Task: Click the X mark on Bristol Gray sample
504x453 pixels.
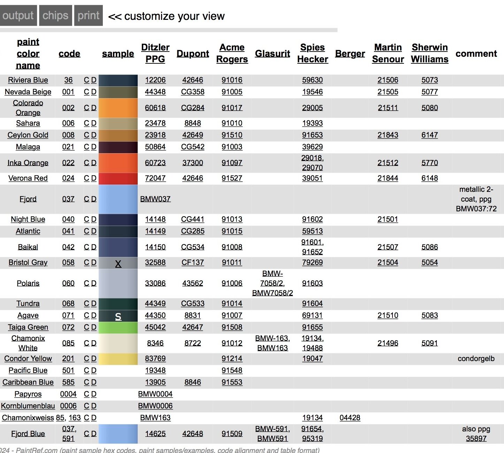Action: coord(118,264)
